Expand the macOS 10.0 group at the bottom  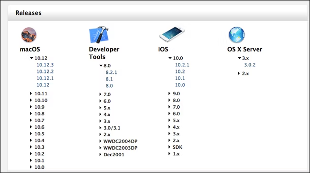[x=31, y=167]
